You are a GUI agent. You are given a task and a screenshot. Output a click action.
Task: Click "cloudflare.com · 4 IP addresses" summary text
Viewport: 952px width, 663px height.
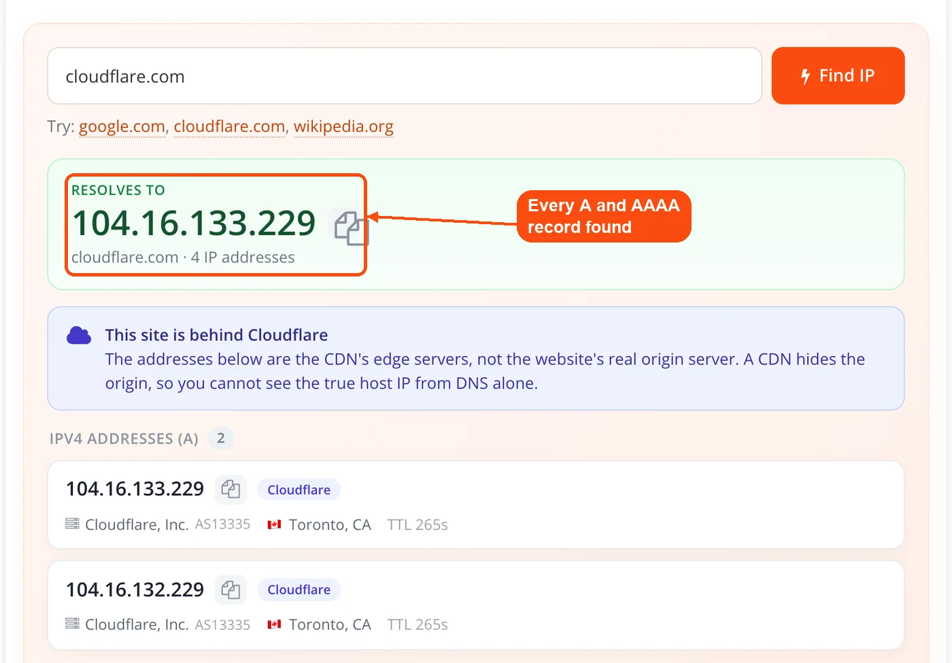pos(183,257)
